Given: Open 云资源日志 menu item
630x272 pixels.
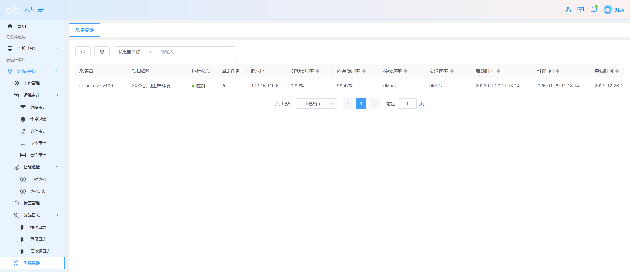Looking at the screenshot, I should tap(40, 251).
